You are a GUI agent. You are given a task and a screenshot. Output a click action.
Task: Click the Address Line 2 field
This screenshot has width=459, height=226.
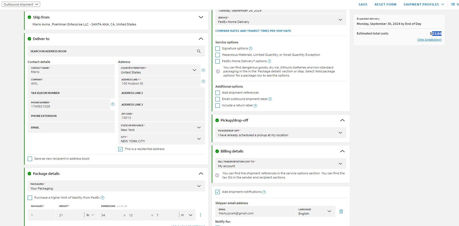click(x=162, y=93)
